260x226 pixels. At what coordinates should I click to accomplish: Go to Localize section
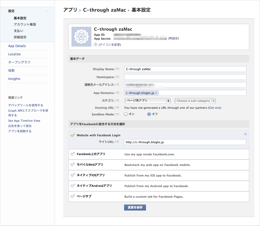point(14,54)
